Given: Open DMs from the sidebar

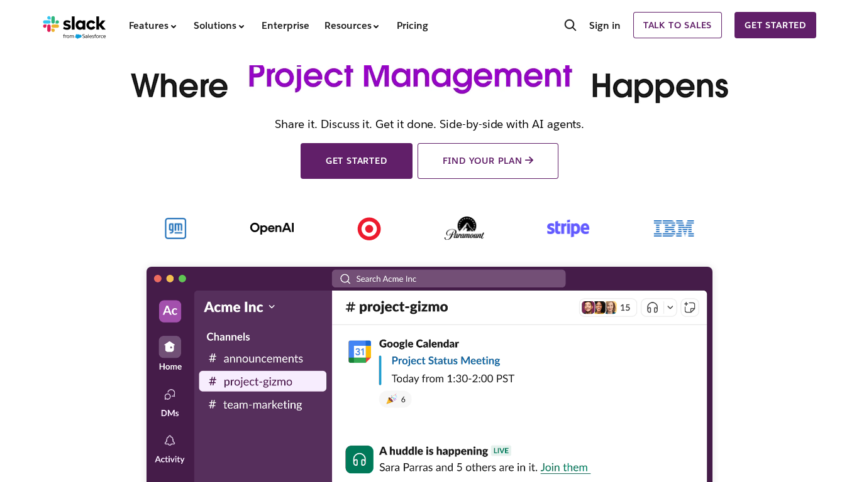Looking at the screenshot, I should [170, 395].
